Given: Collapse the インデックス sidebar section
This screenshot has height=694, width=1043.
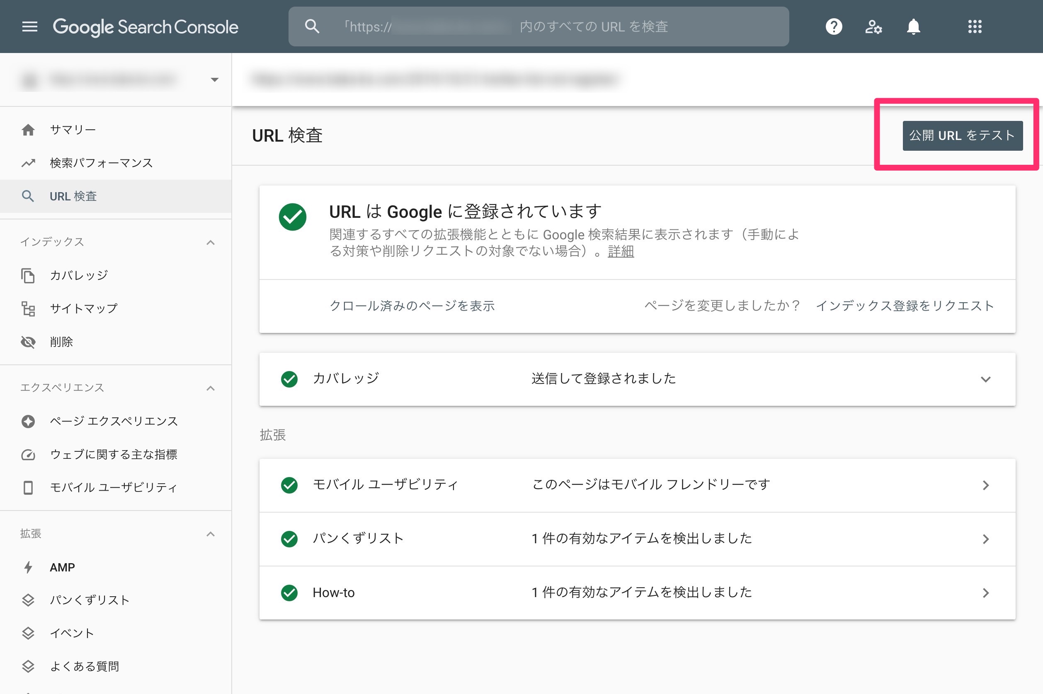Looking at the screenshot, I should click(211, 242).
